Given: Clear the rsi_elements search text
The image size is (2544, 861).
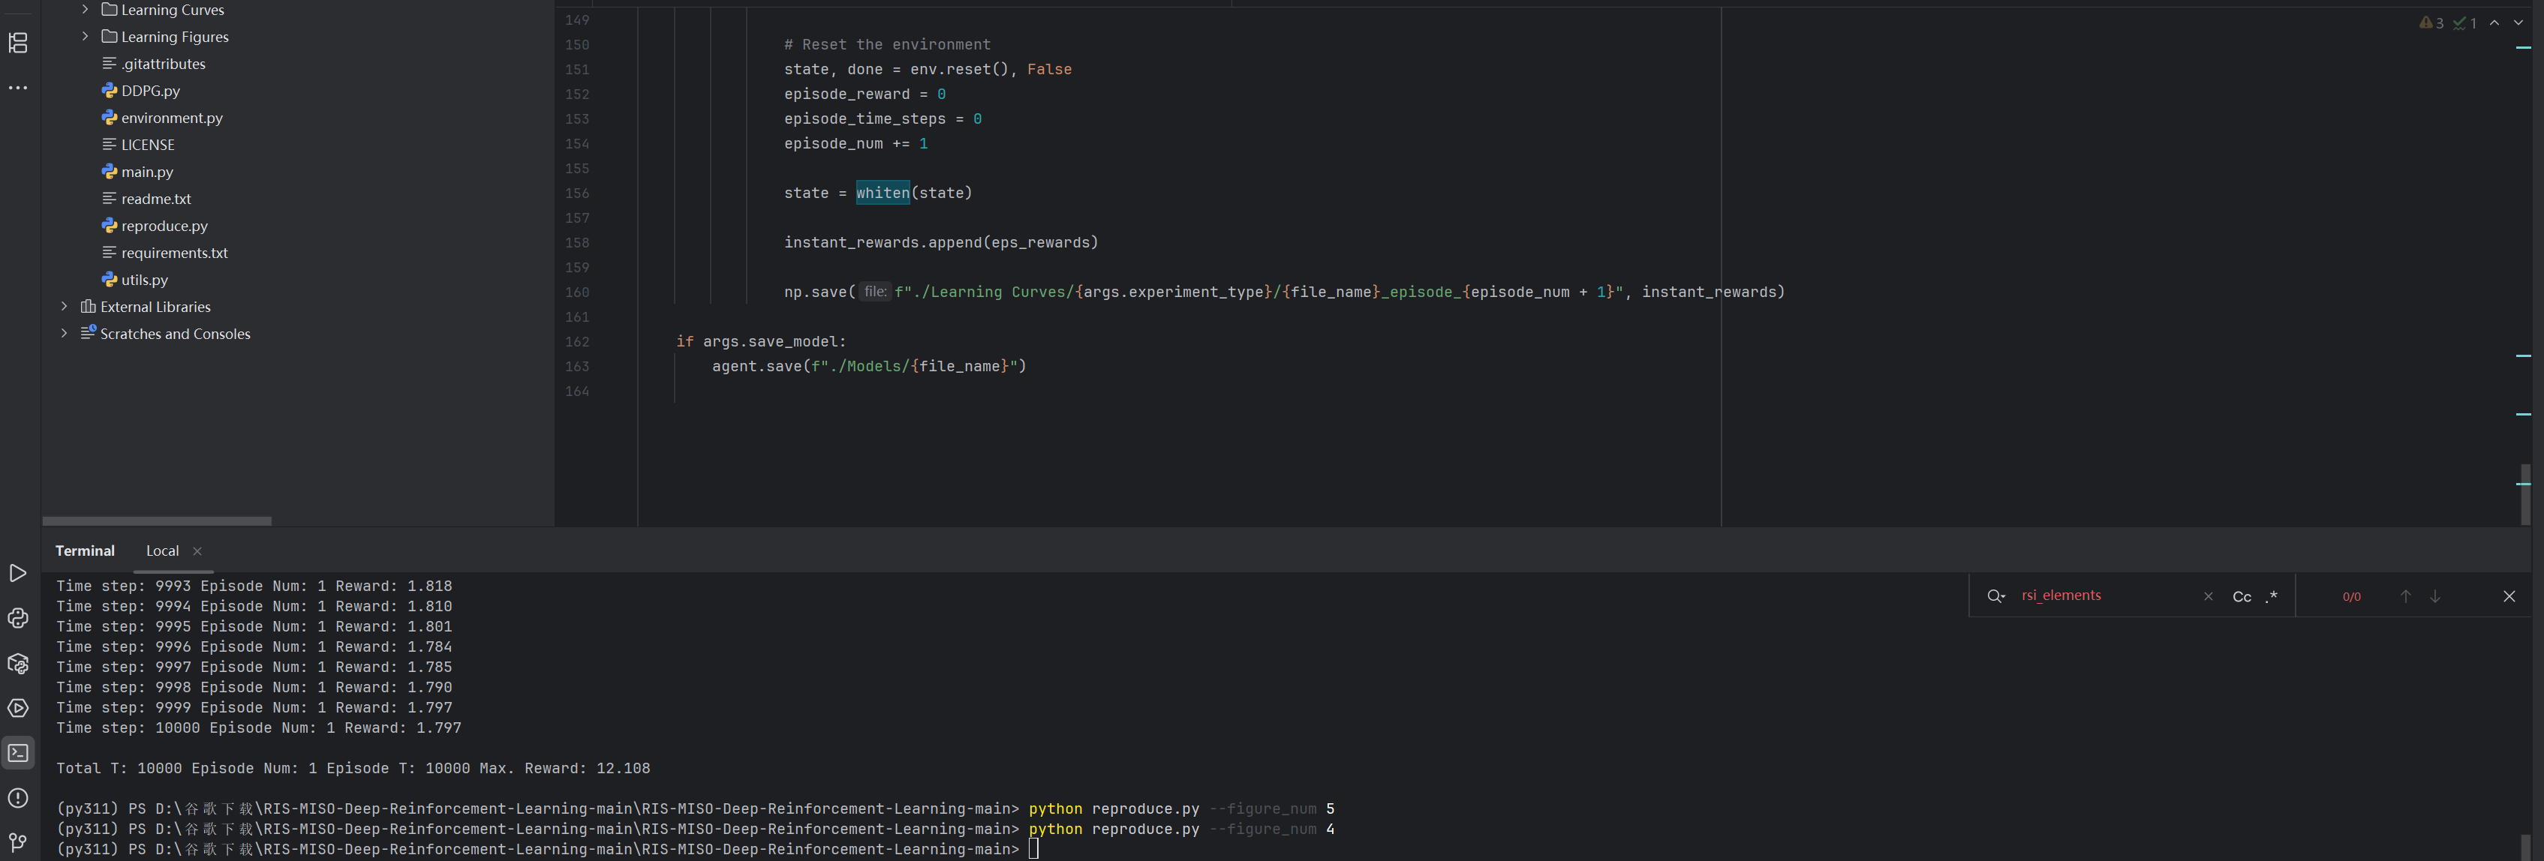Looking at the screenshot, I should 2209,596.
